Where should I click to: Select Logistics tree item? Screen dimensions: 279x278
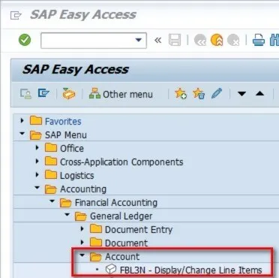pos(76,176)
